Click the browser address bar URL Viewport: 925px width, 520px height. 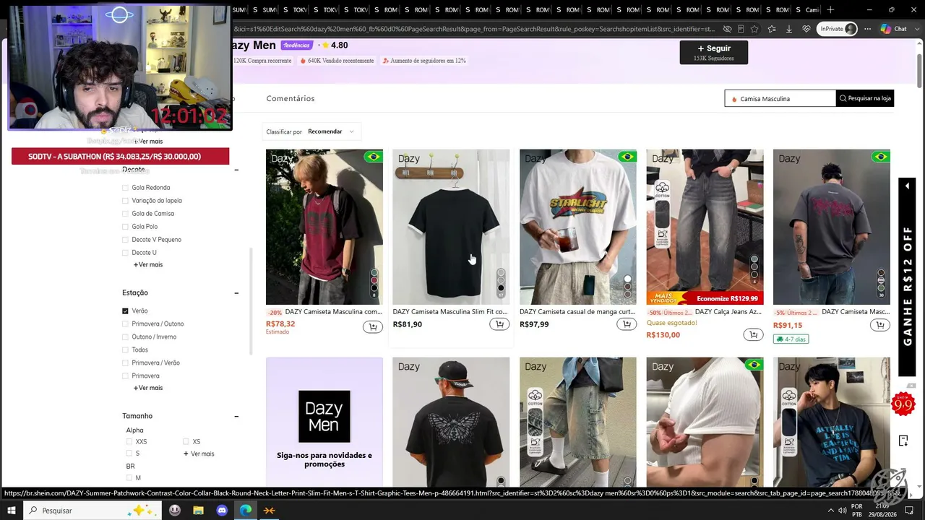473,29
